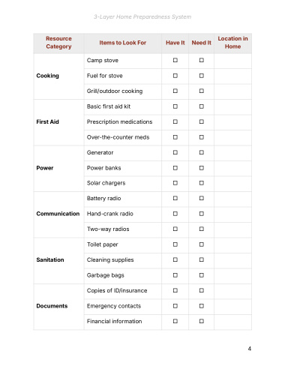Check Have It for Solar chargers
The width and height of the screenshot is (285, 369).
tap(175, 183)
